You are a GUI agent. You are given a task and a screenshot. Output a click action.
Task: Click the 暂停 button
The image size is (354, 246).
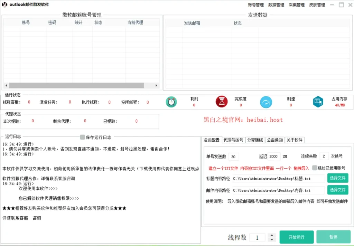pyautogui.click(x=333, y=237)
